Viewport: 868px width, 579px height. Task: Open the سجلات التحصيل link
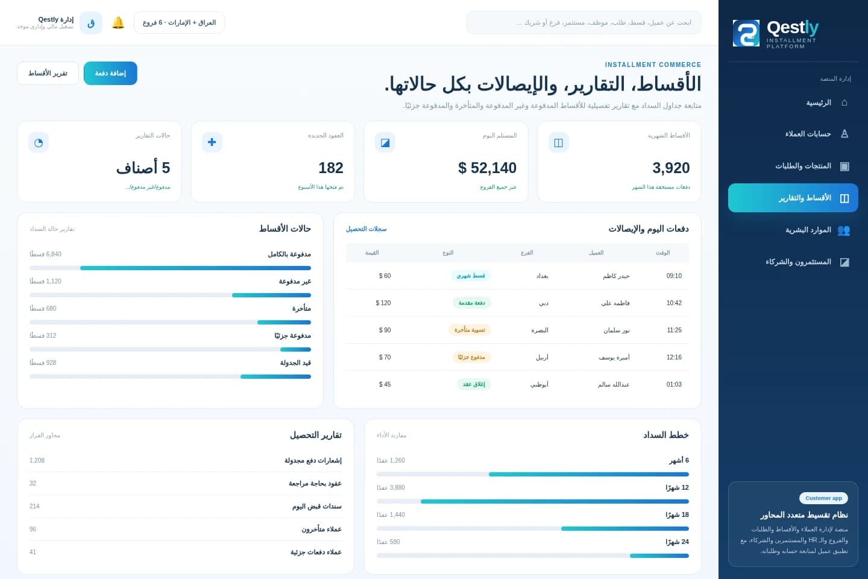pos(366,229)
